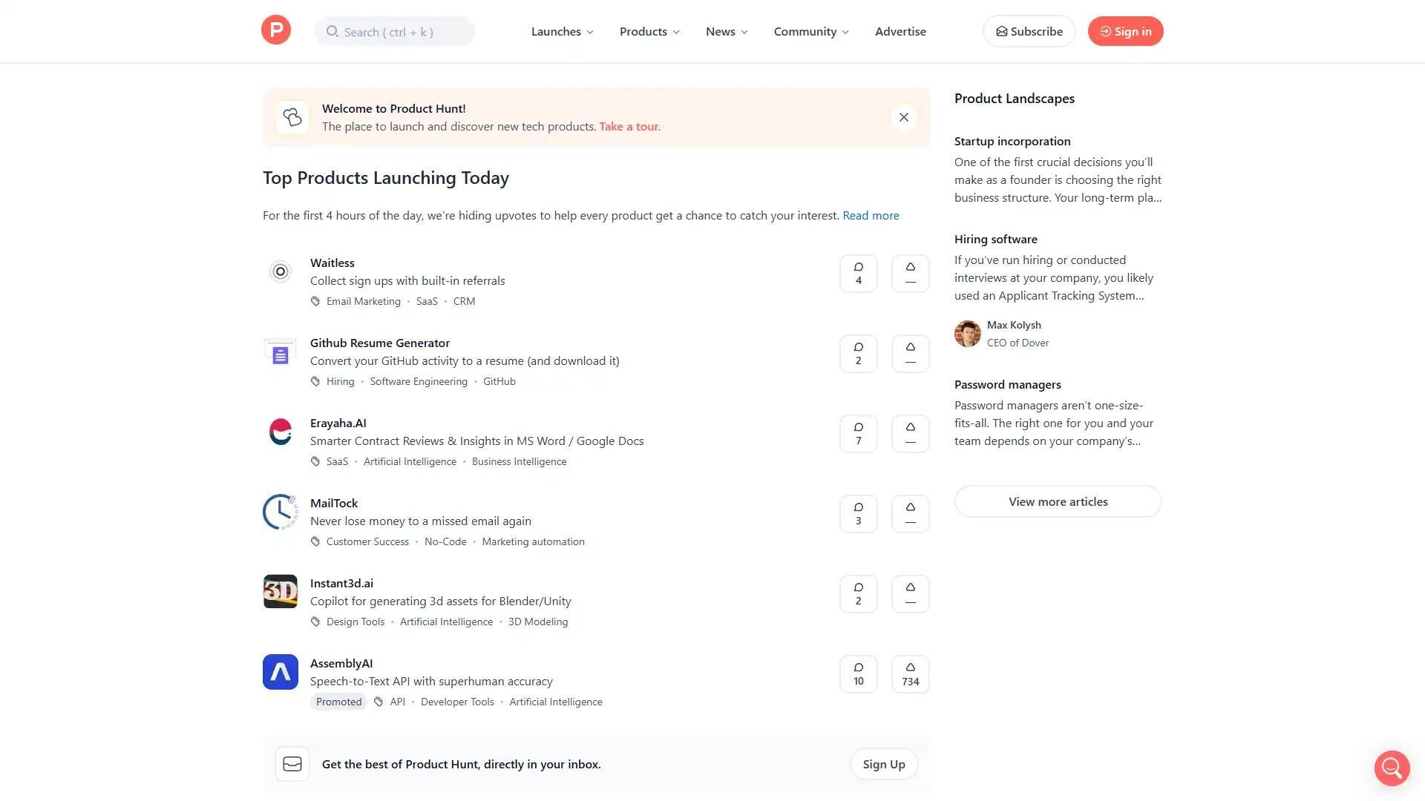Open comments for Instant3d.ai
This screenshot has width=1425, height=801.
(x=859, y=594)
